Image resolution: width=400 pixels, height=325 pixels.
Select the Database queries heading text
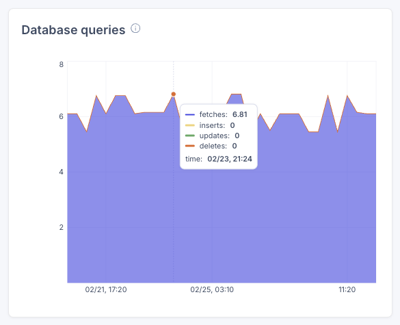73,30
